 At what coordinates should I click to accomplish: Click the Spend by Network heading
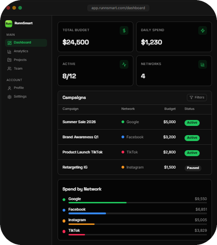pyautogui.click(x=82, y=189)
